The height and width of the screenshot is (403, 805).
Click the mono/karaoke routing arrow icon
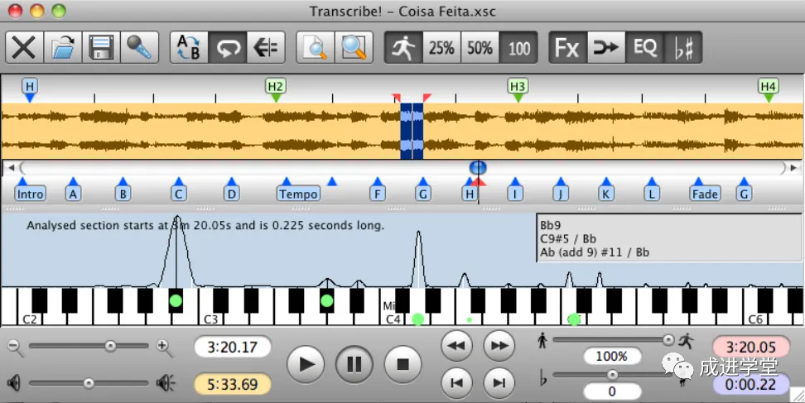coord(606,48)
